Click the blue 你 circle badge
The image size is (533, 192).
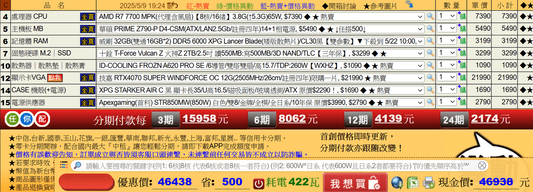[x=27, y=120]
